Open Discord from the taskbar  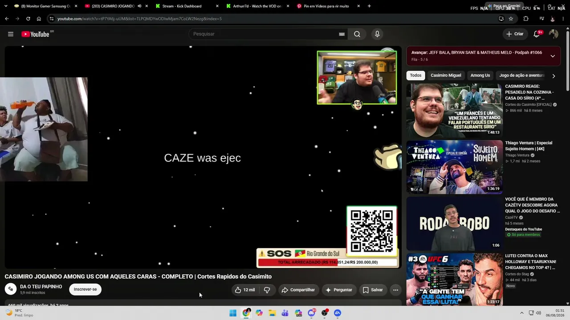point(312,313)
